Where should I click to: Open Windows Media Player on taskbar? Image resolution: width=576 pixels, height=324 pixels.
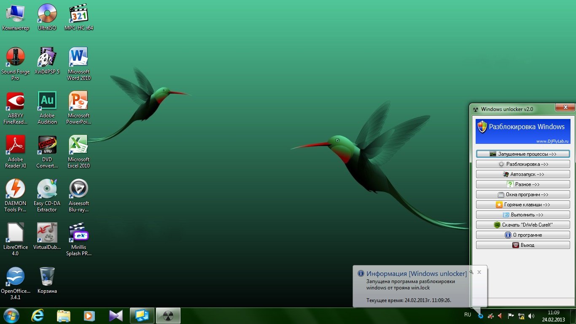(x=89, y=316)
